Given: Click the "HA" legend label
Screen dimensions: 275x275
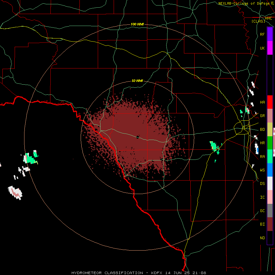Looking at the screenshot, I should point(262,102).
